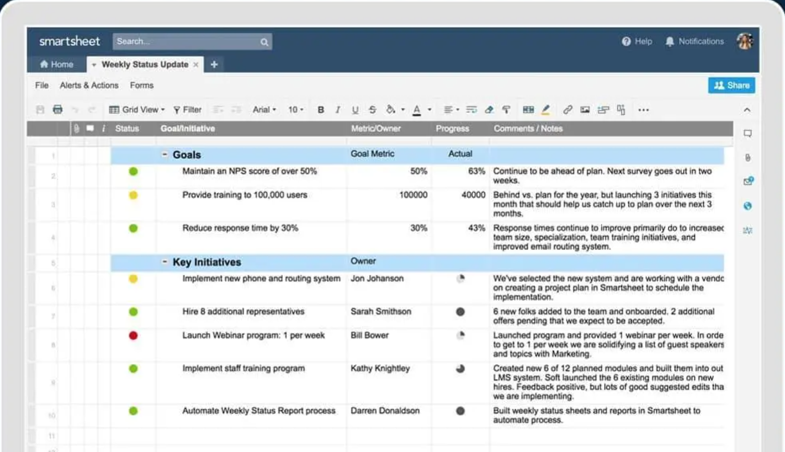
Task: Click the search magnifier icon
Action: click(264, 42)
